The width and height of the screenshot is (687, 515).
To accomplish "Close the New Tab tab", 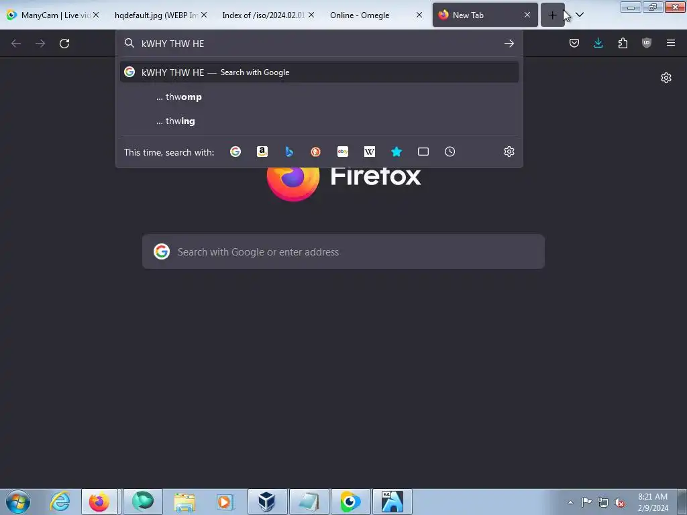I will 527,15.
